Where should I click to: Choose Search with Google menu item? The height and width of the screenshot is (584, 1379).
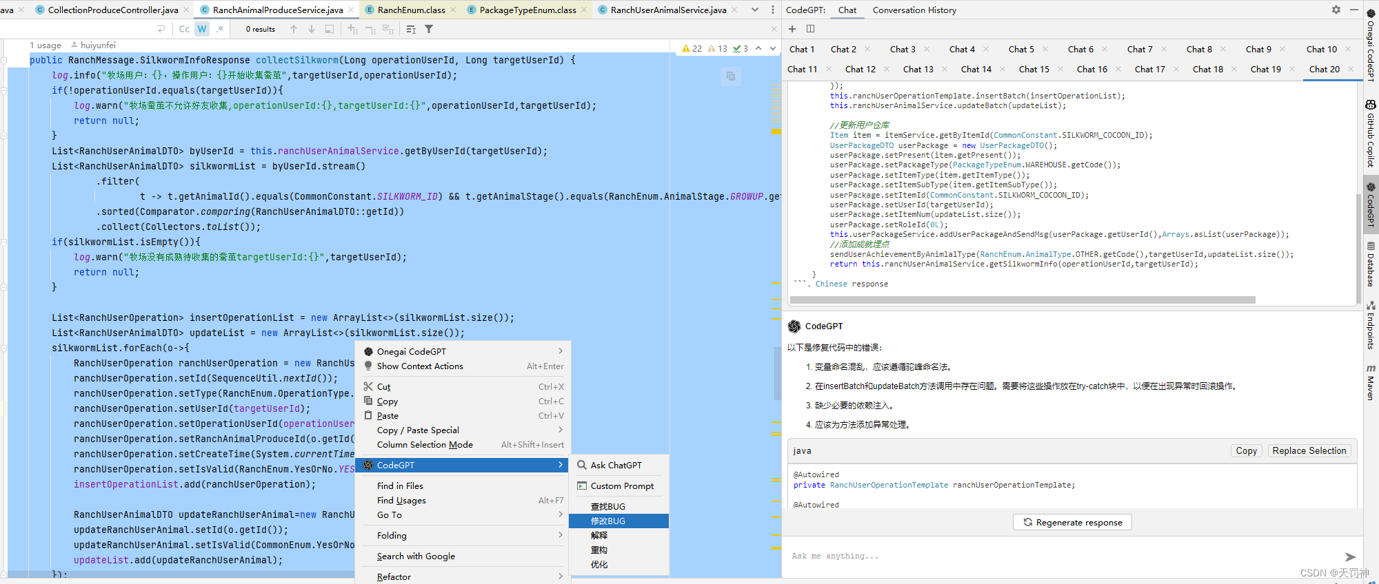point(463,556)
